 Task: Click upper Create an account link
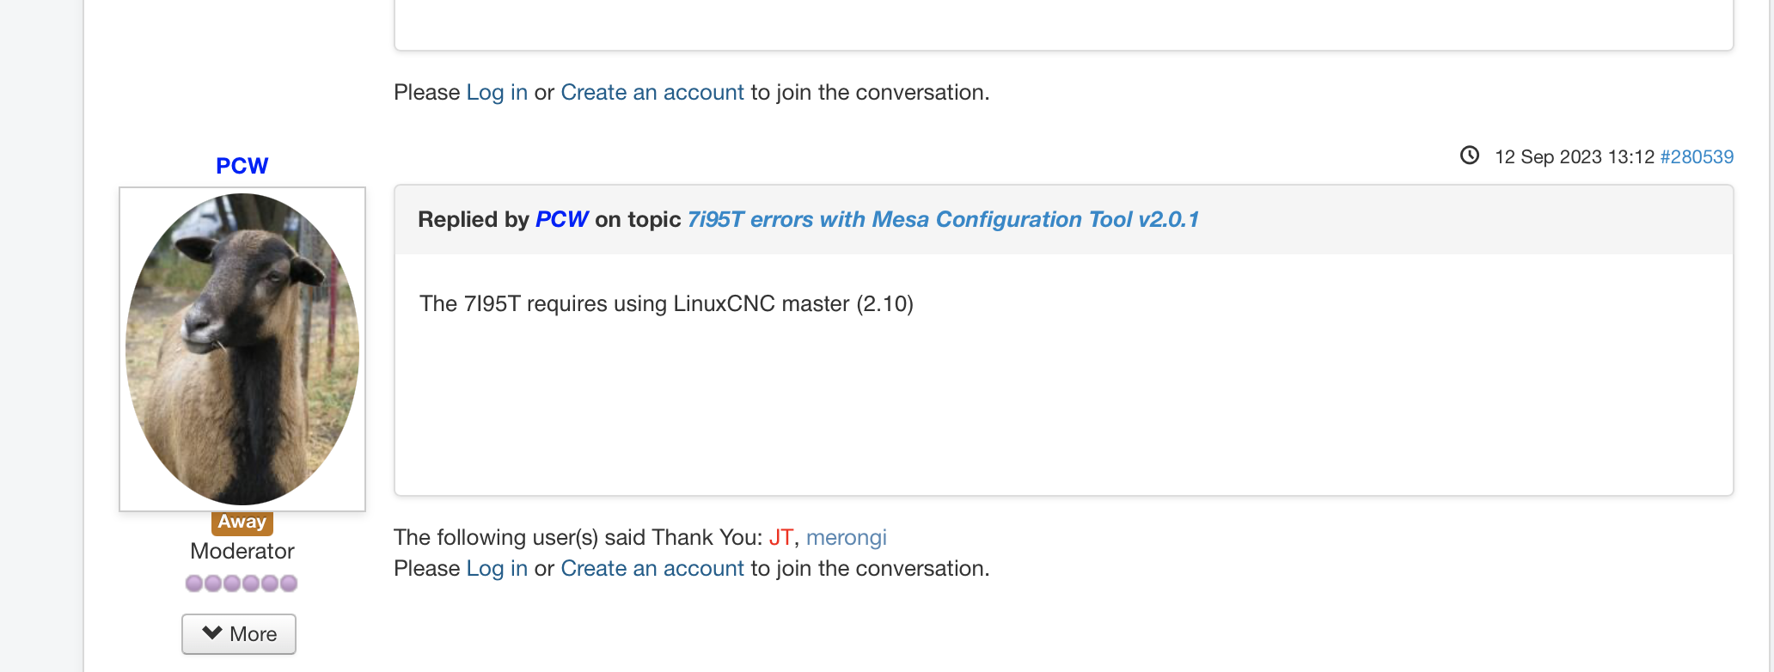point(652,92)
